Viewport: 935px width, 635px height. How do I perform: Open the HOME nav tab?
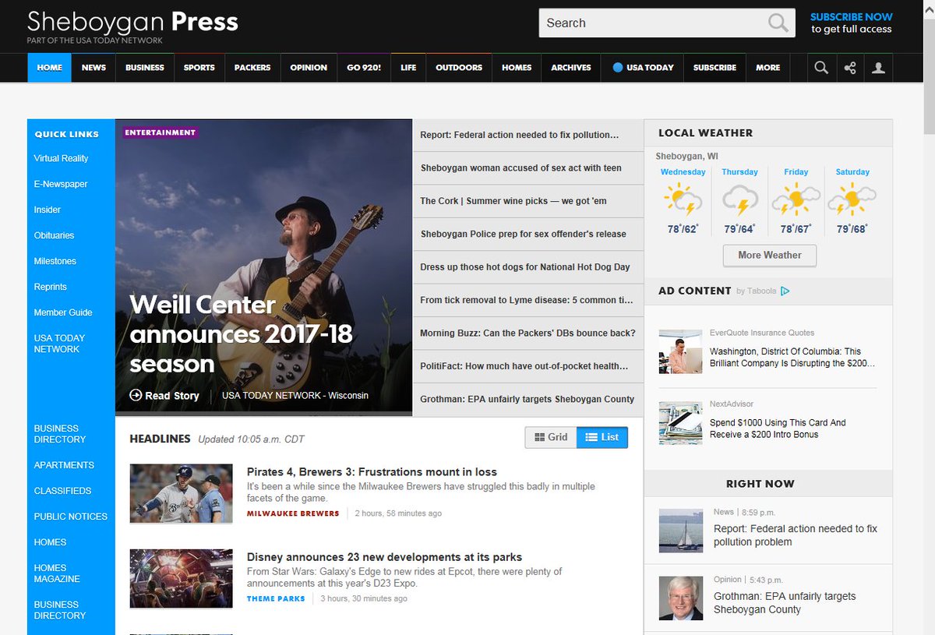49,68
